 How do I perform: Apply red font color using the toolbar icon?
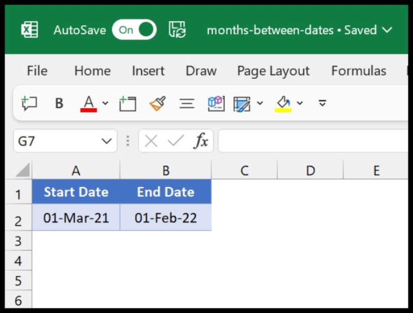click(x=88, y=103)
